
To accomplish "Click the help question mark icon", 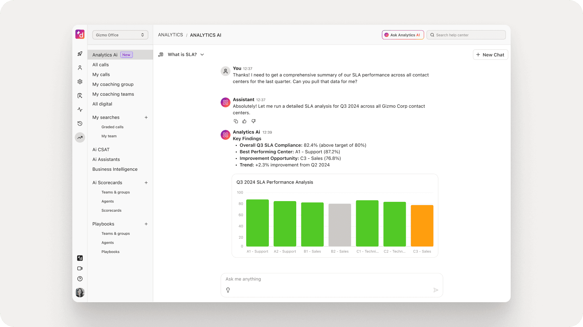I will click(80, 279).
